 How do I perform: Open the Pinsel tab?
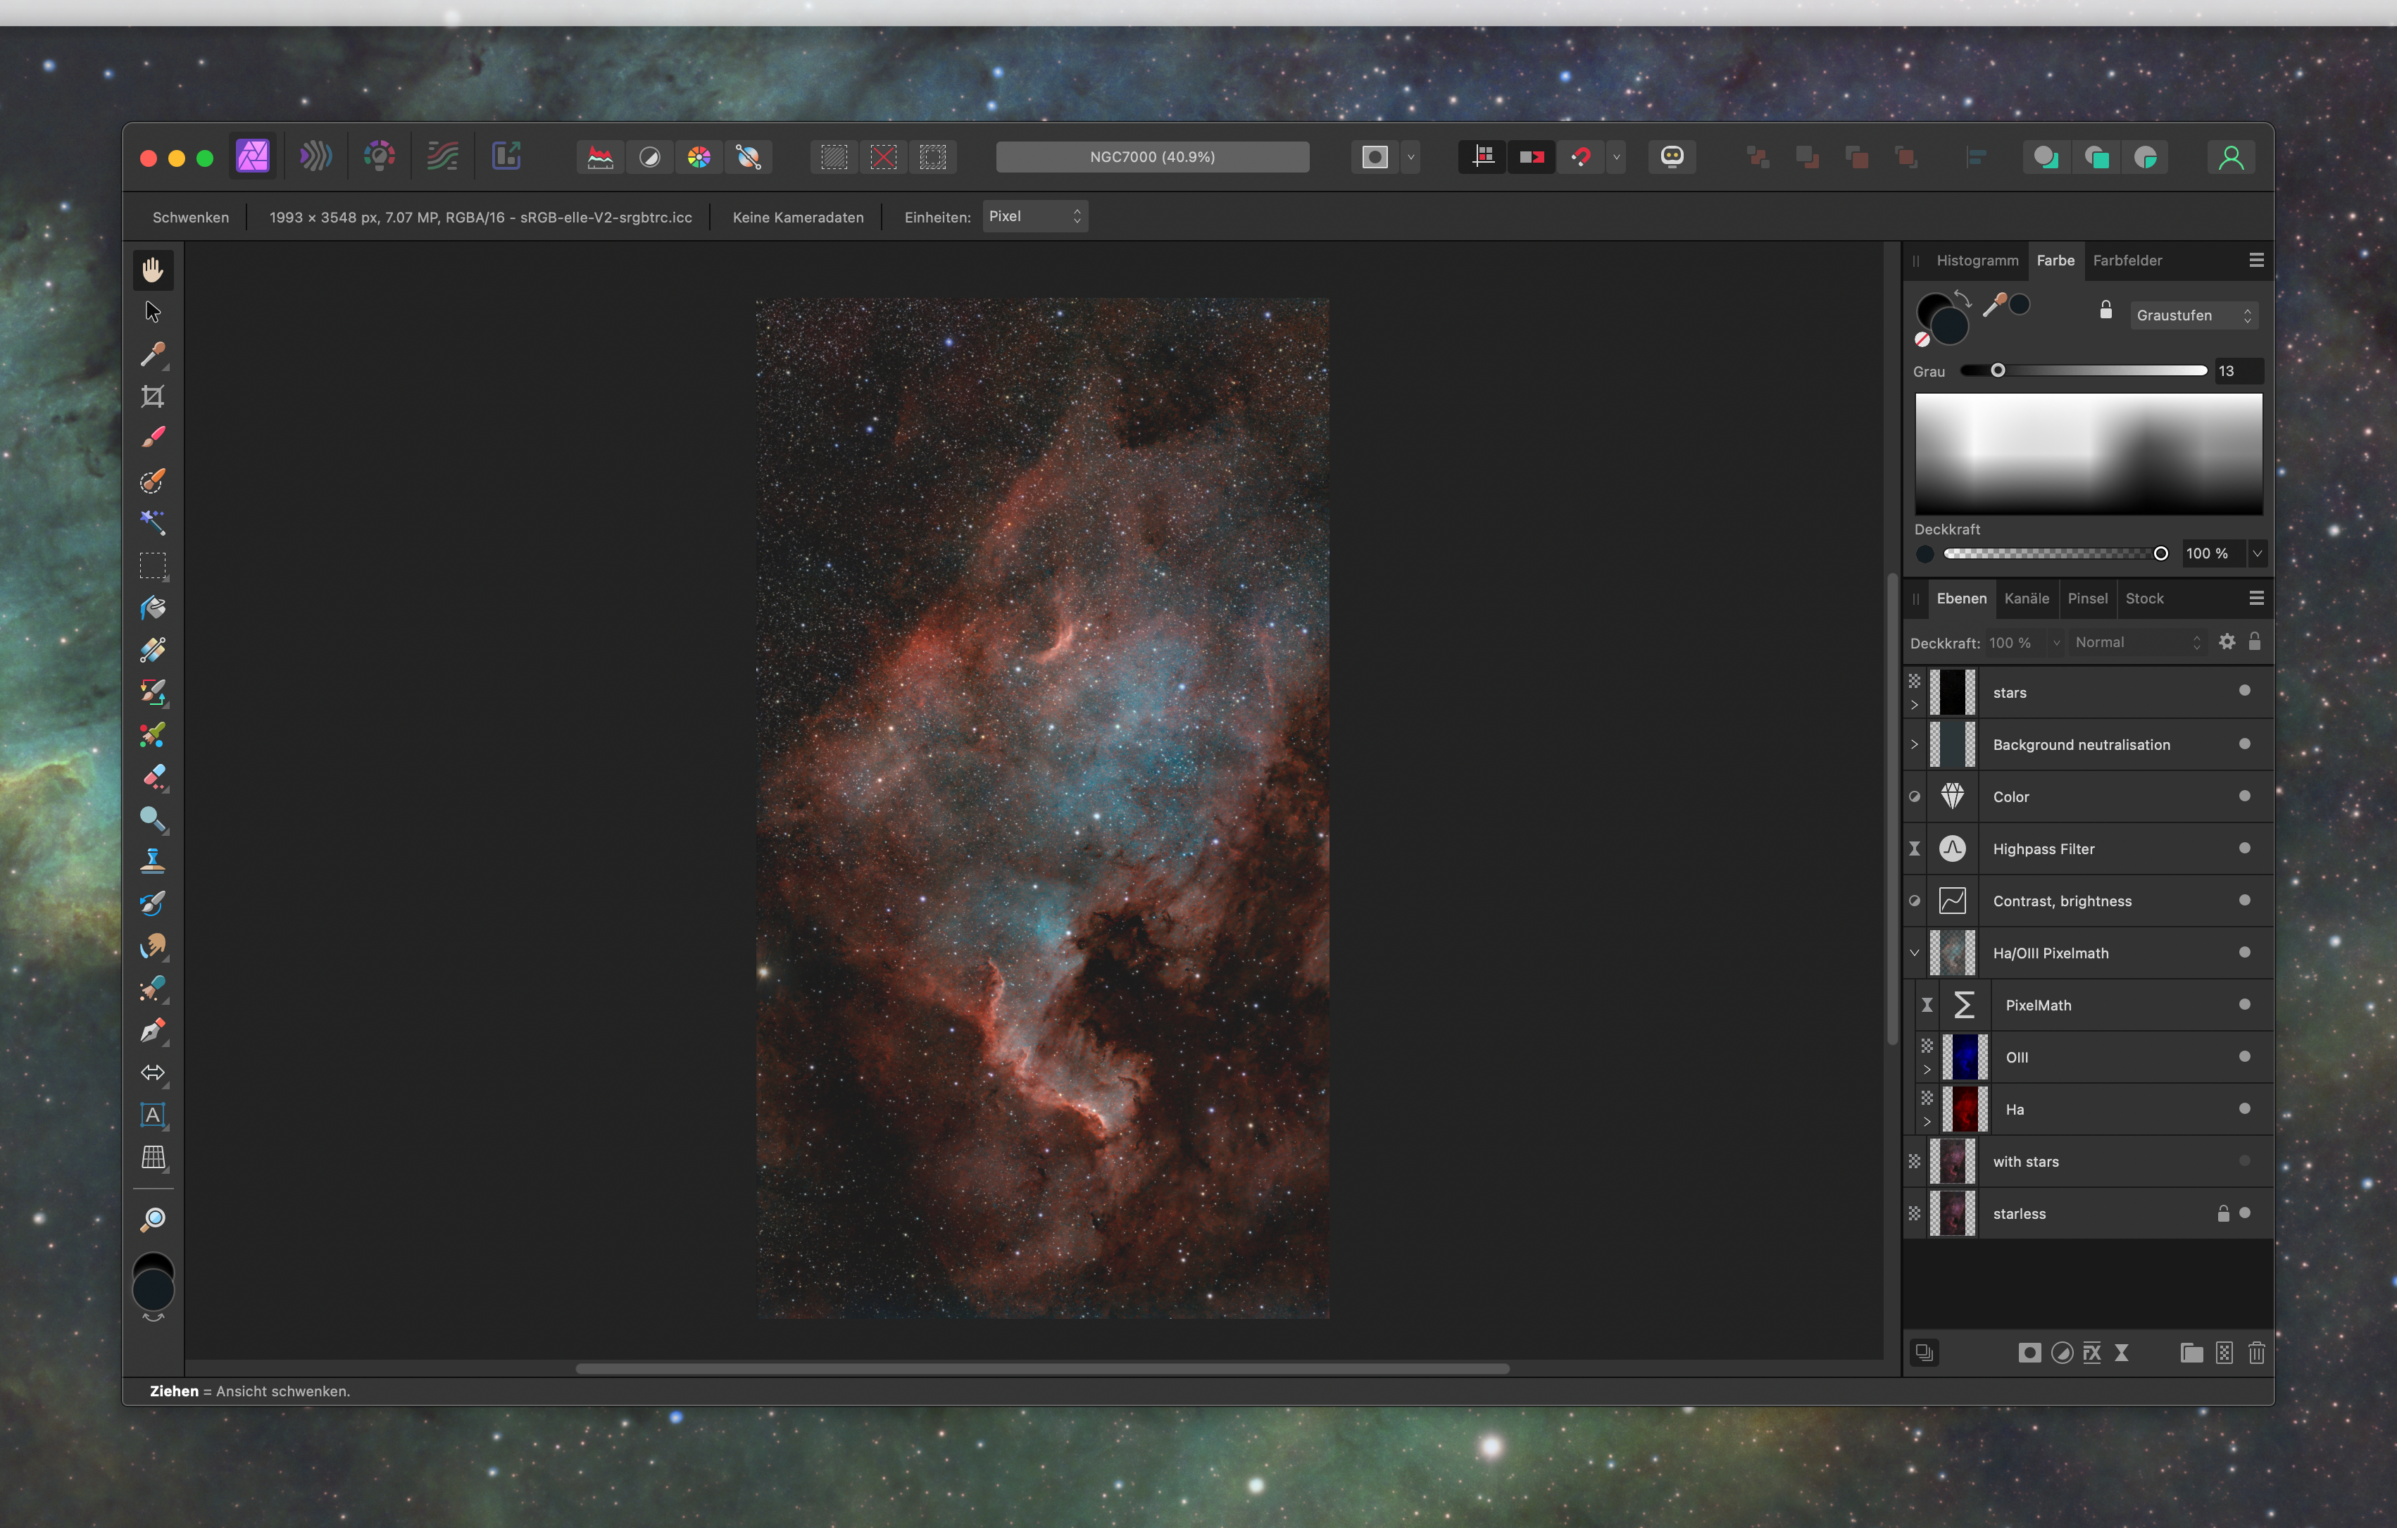click(2087, 599)
